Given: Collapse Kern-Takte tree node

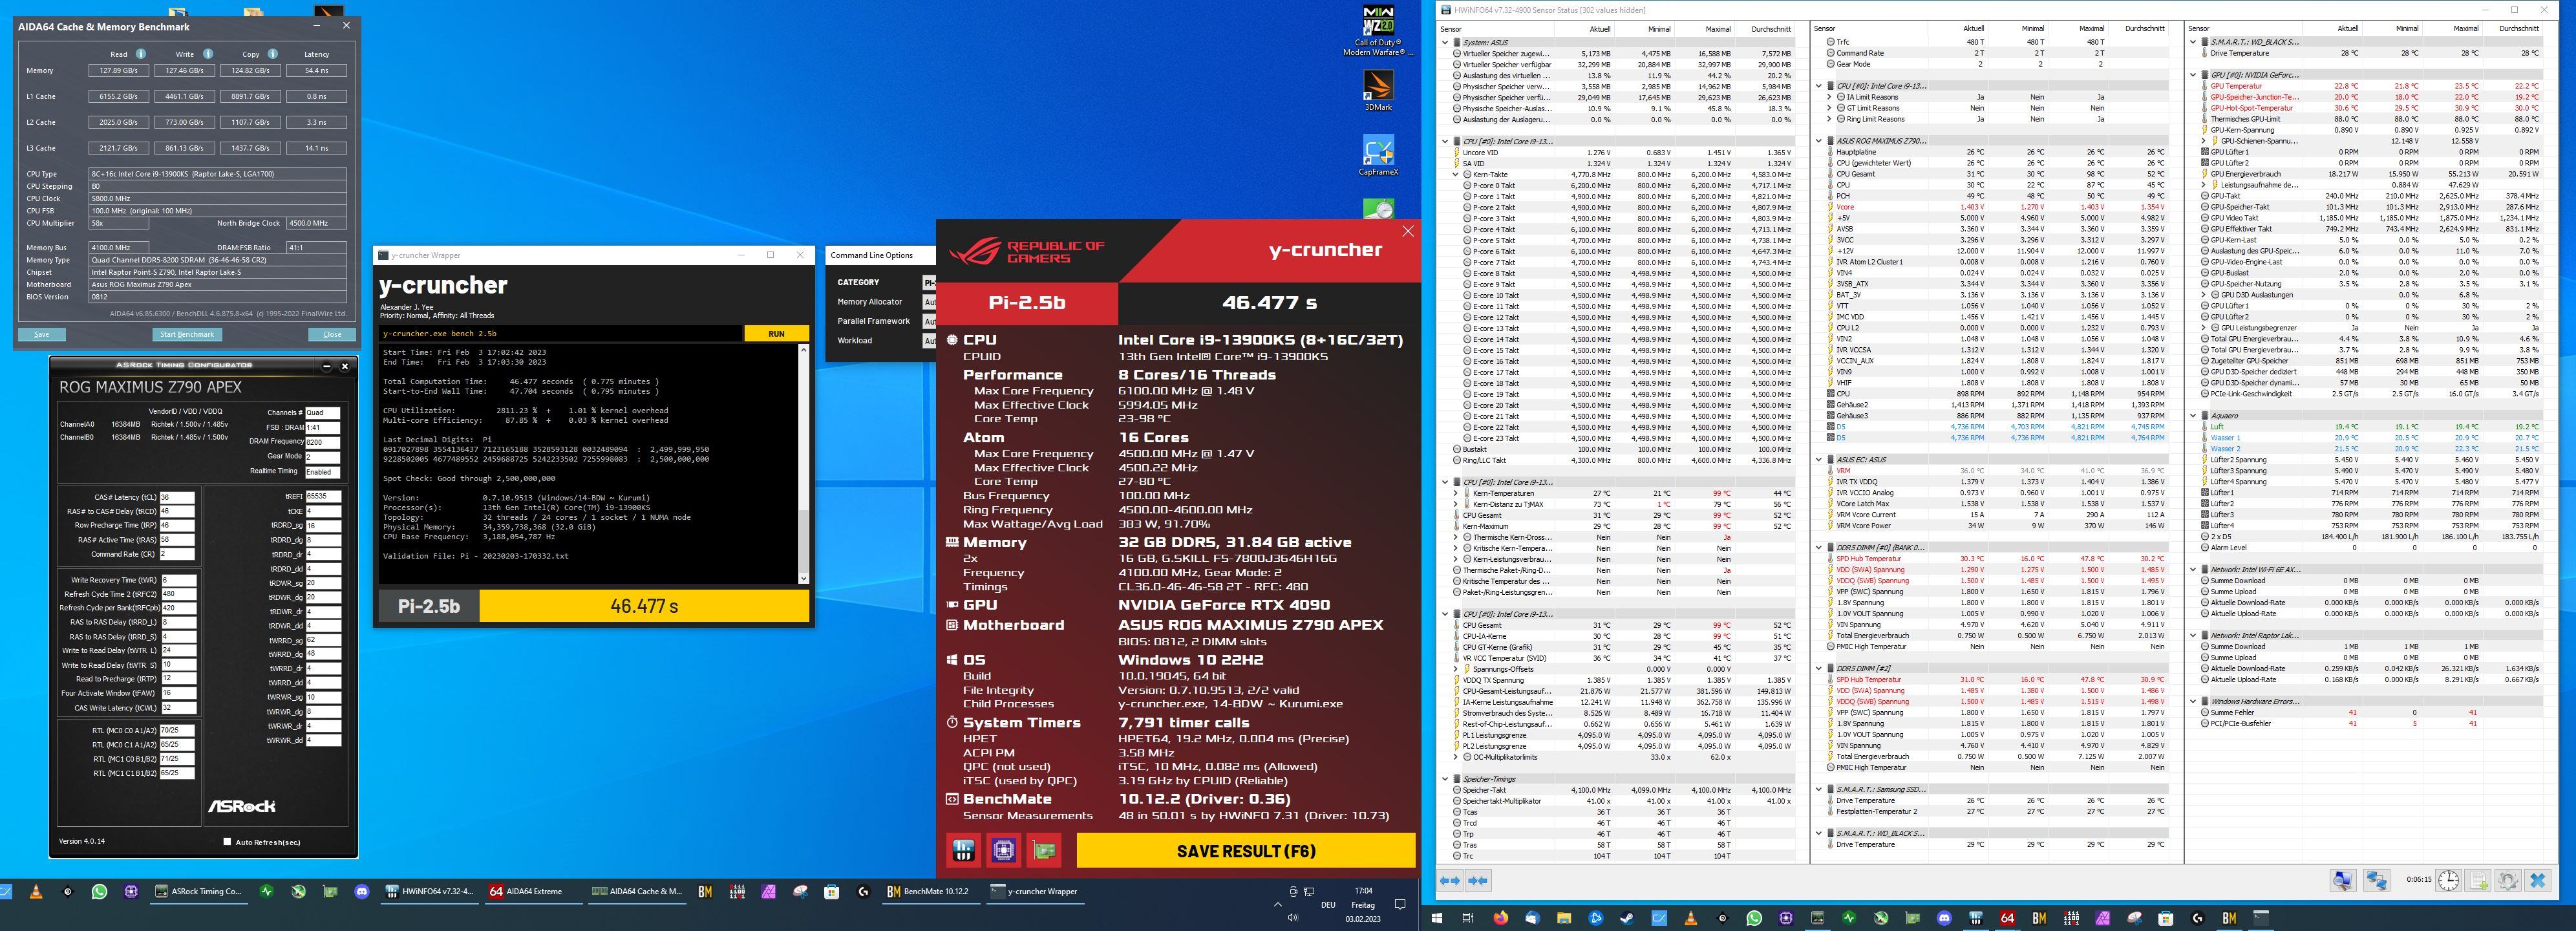Looking at the screenshot, I should [x=1456, y=174].
